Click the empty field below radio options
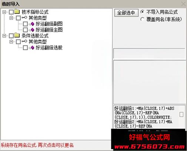 pyautogui.click(x=149, y=53)
